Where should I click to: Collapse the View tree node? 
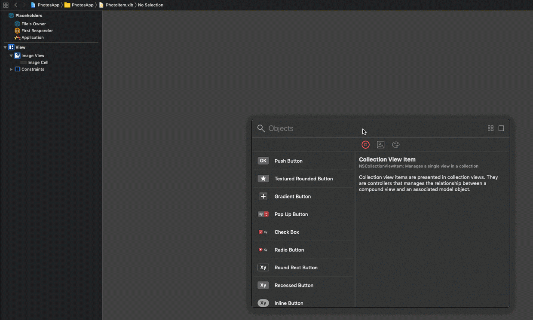click(x=5, y=47)
